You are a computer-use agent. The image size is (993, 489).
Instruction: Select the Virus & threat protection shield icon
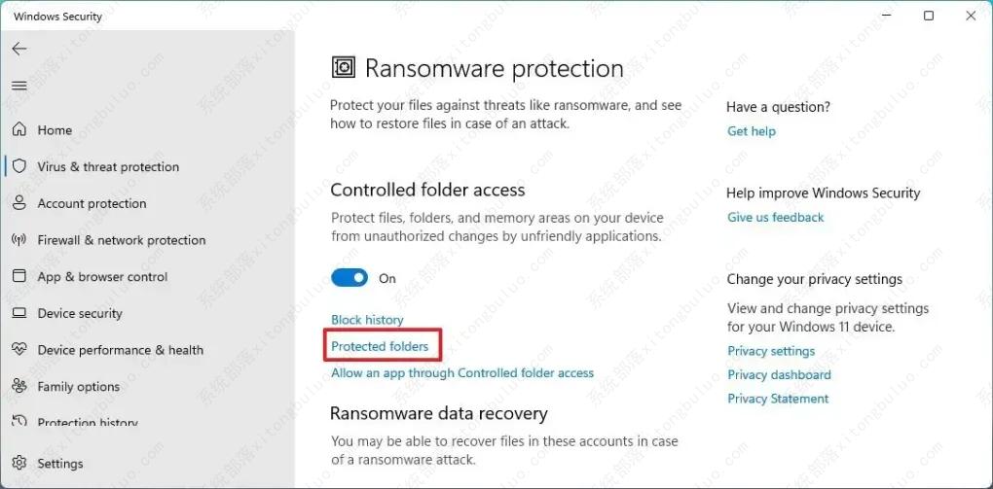tap(19, 166)
